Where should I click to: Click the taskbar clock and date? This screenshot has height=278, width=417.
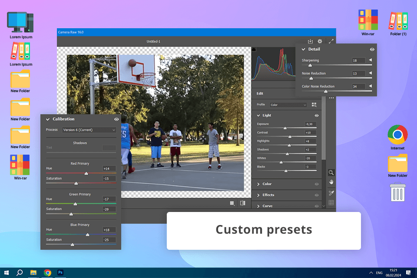point(394,273)
